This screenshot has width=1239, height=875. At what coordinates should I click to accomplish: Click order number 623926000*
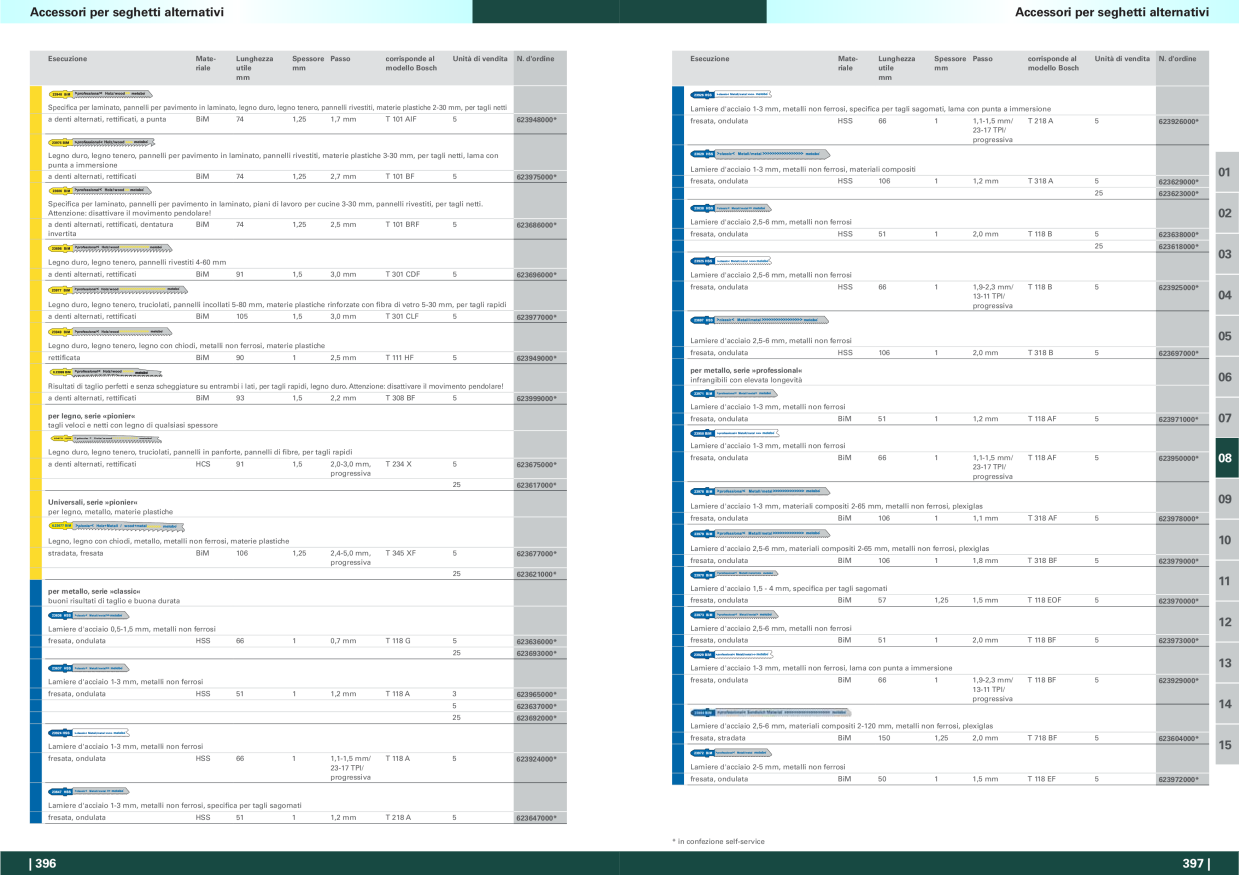tap(1178, 121)
